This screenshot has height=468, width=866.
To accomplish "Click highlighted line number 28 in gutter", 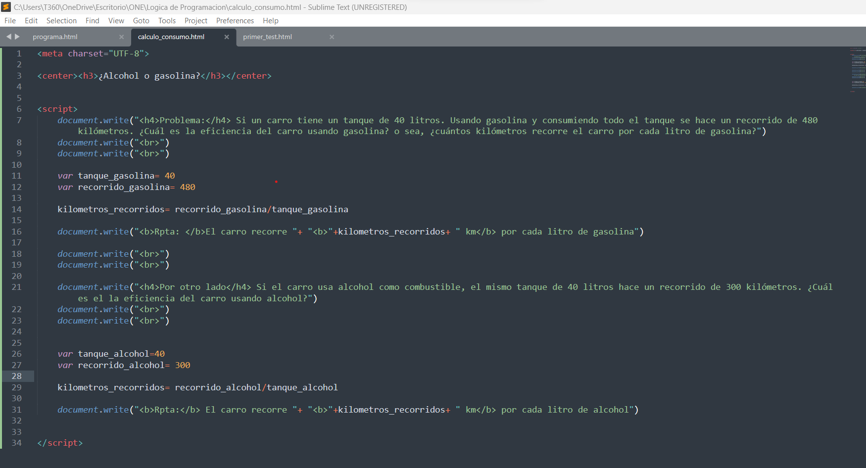I will coord(16,376).
